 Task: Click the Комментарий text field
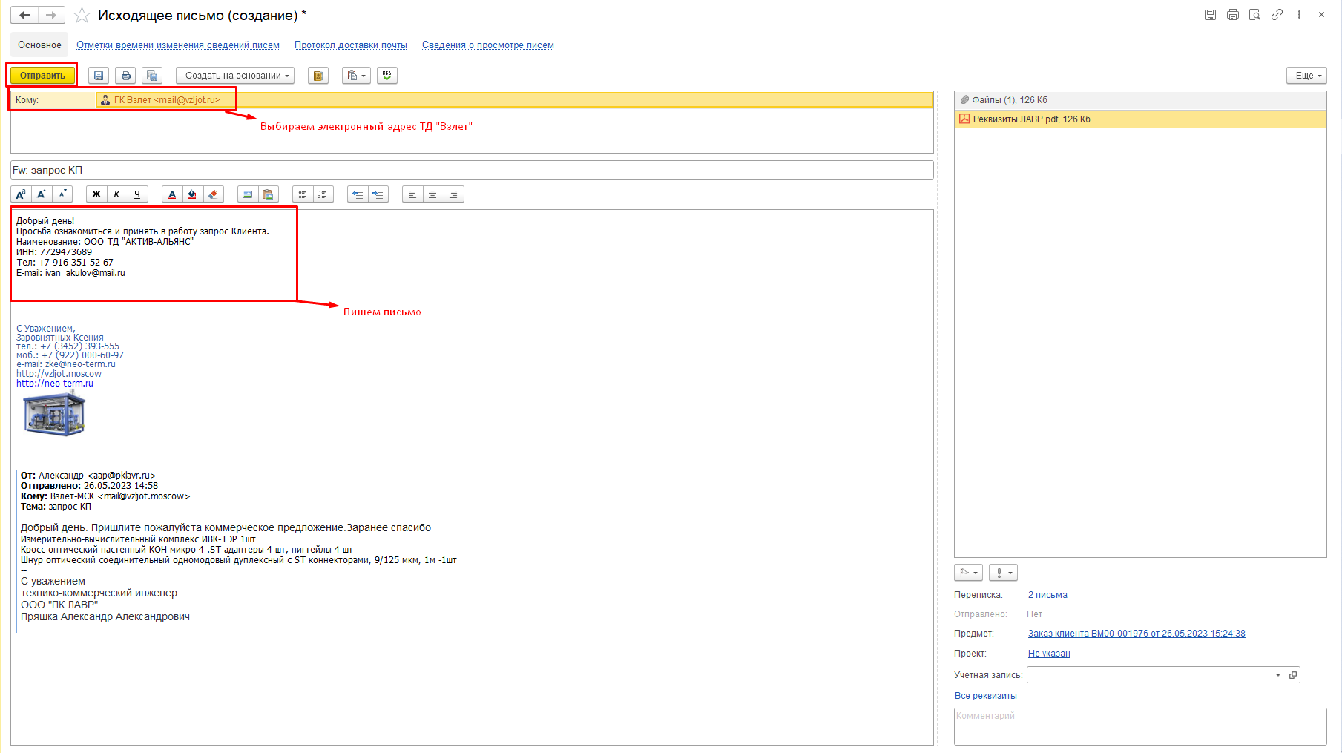pos(1140,726)
